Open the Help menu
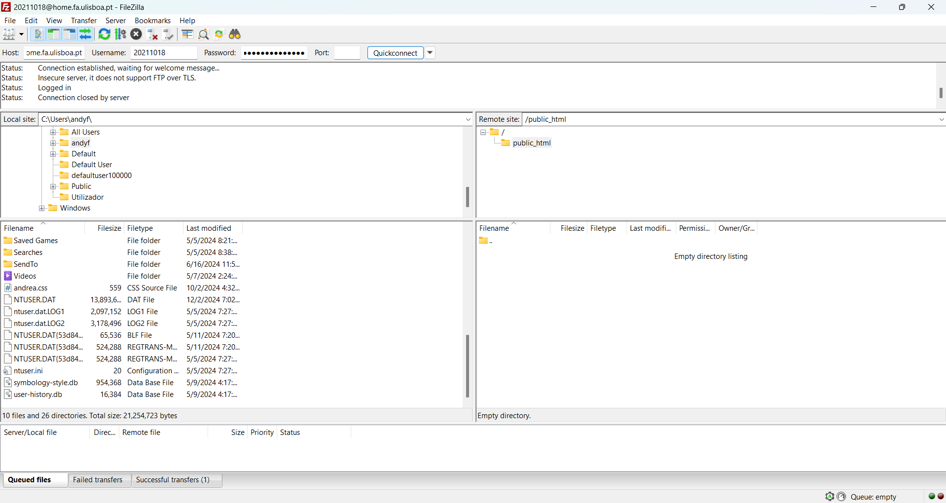Viewport: 946px width, 503px height. [x=187, y=20]
